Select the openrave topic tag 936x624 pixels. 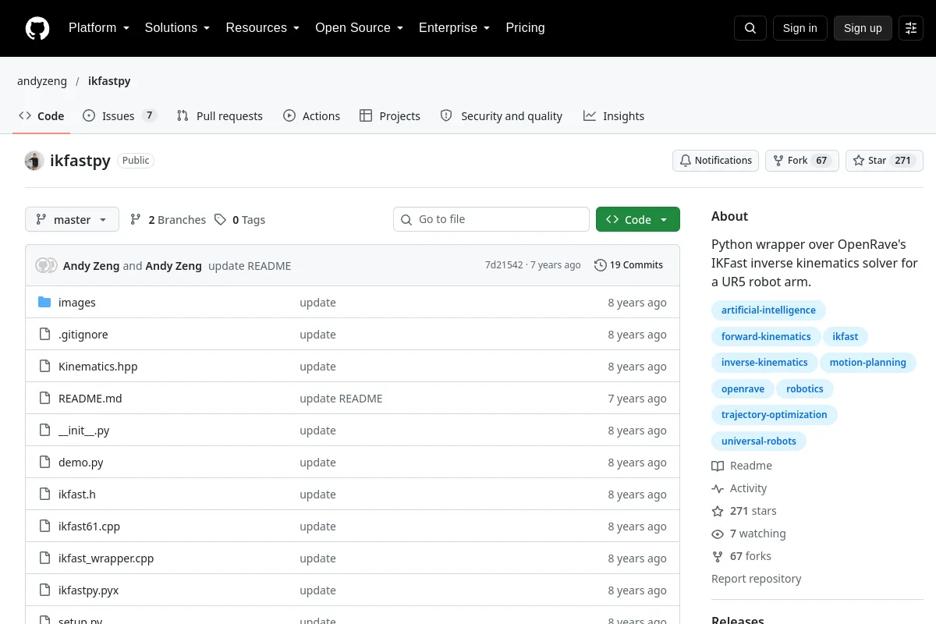point(743,389)
